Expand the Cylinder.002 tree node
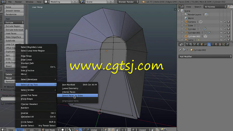The image size is (233, 131). pos(182,36)
